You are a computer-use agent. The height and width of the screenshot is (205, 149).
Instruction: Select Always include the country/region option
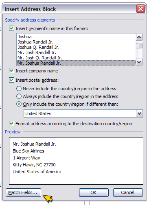tap(19, 96)
